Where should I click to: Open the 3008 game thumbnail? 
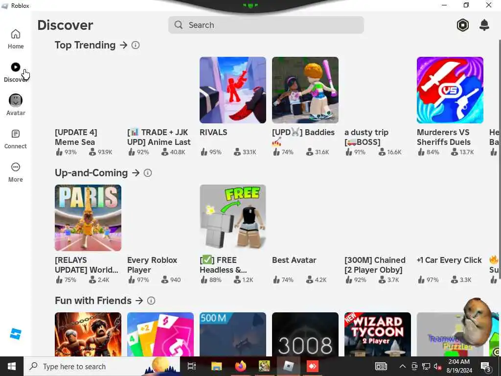(x=305, y=334)
